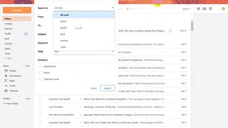Click the Spam shield icon in toolbar

(128, 9)
